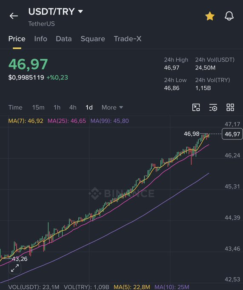The width and height of the screenshot is (243, 290).
Task: Click the VOL(TRY): 1,09B label
Action: pos(86,287)
